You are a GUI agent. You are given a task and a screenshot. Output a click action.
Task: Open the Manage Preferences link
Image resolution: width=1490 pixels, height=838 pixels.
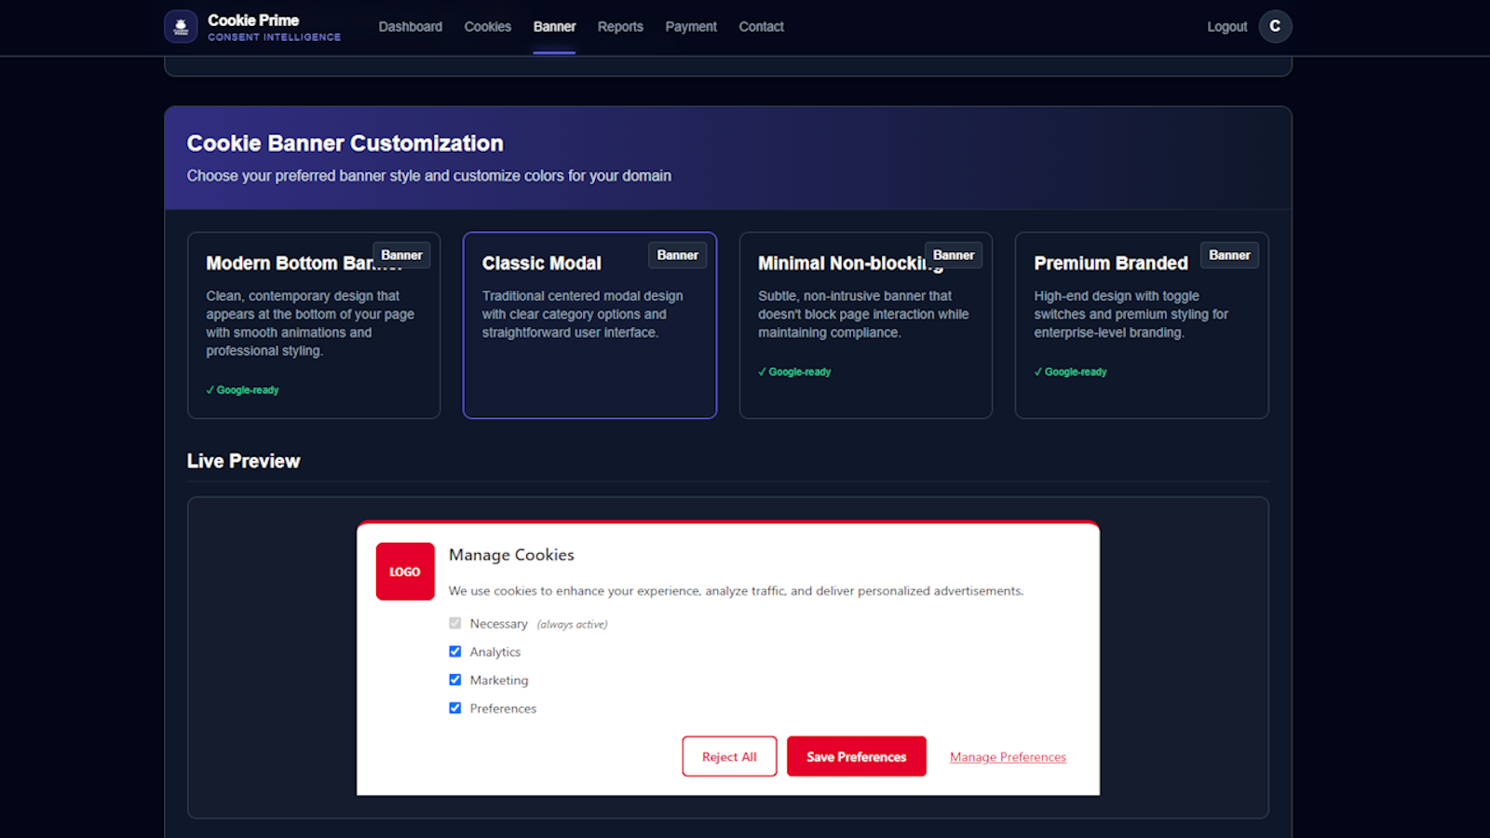pyautogui.click(x=1008, y=757)
